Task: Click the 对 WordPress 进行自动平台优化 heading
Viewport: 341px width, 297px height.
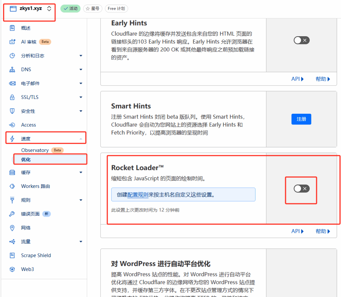Action: point(161,263)
